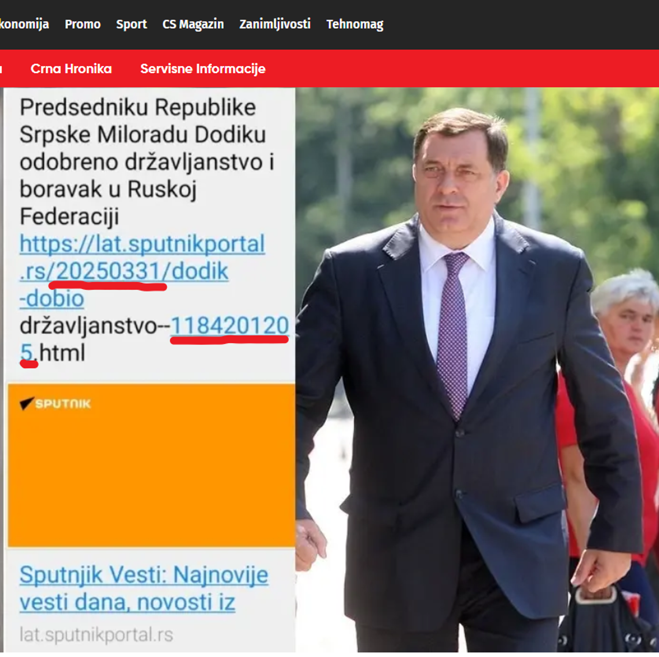Click the 'vesti dana, novosti iz' link
659x657 pixels.
click(x=127, y=602)
